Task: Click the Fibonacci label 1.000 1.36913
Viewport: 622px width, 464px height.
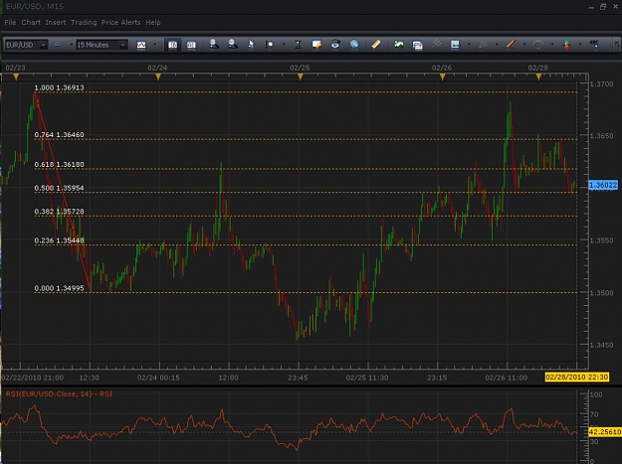Action: pyautogui.click(x=59, y=87)
